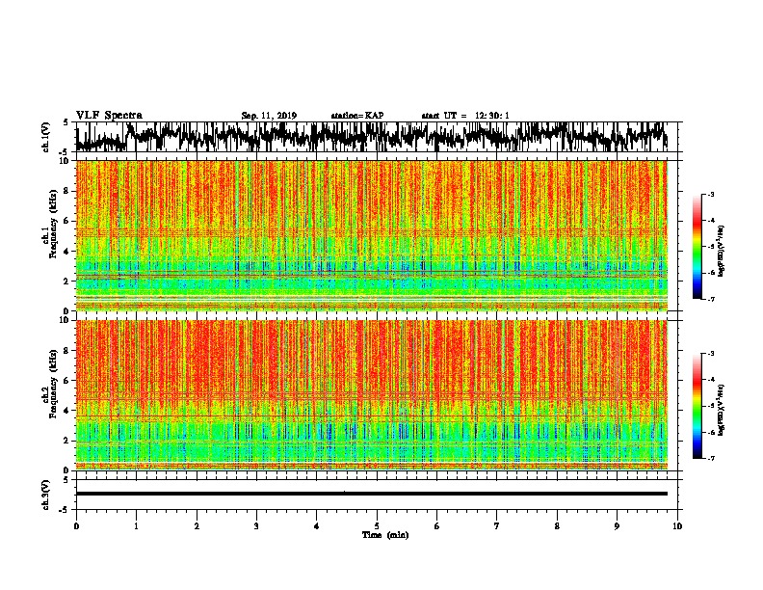The height and width of the screenshot is (590, 763).
Task: Click tick label "1" on the Time axis
Action: 136,526
